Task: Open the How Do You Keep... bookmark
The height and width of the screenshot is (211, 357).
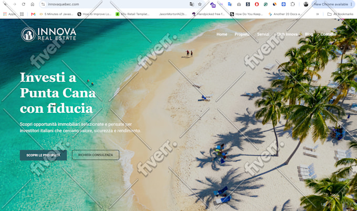Action: (x=246, y=14)
